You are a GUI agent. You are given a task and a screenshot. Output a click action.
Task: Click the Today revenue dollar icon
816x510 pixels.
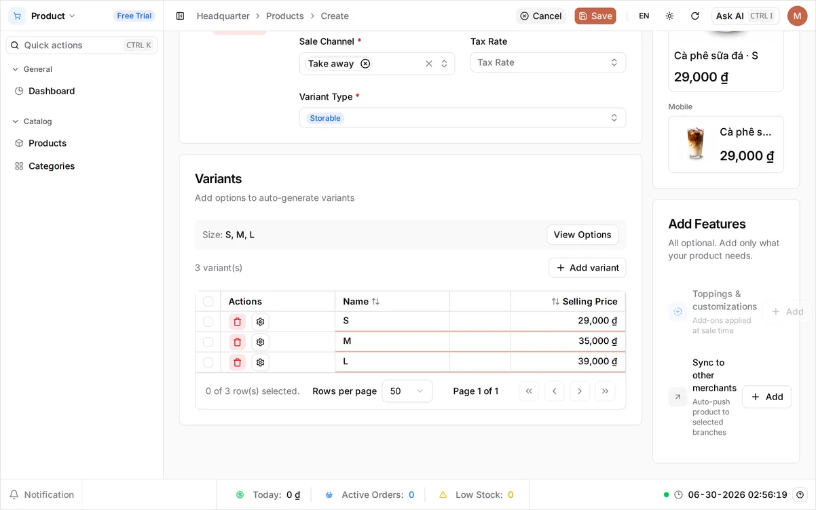(240, 494)
